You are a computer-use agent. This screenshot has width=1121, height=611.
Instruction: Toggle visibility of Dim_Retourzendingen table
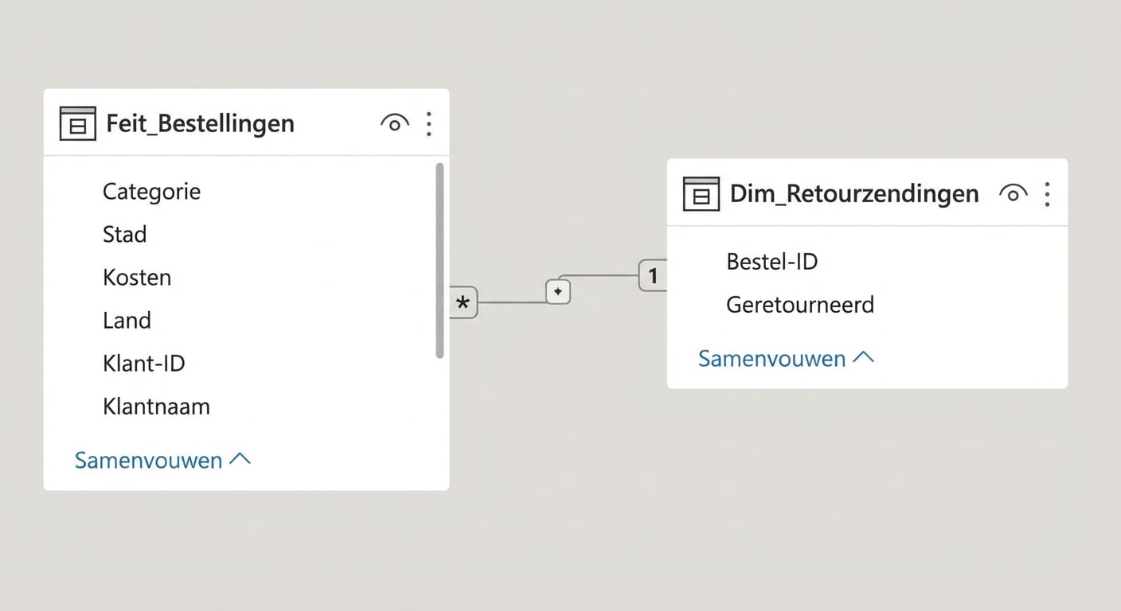1013,193
